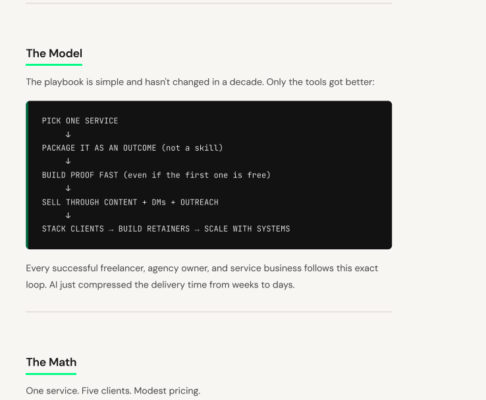
Task: Click the playbook intro sentence paragraph
Action: tap(200, 82)
